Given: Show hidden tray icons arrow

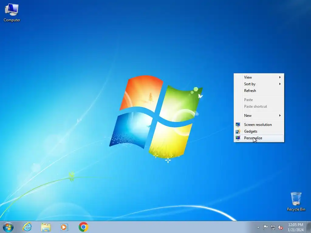Looking at the screenshot, I should [258, 227].
